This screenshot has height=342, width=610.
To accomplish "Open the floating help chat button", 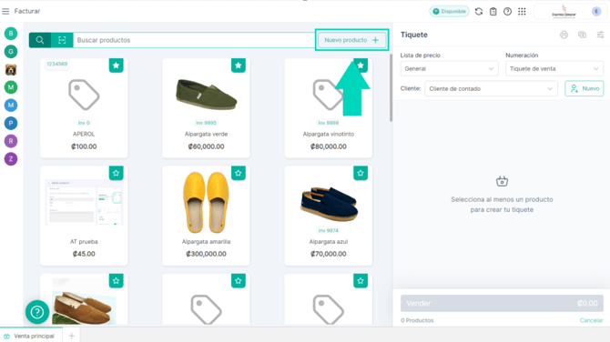I will (x=37, y=312).
